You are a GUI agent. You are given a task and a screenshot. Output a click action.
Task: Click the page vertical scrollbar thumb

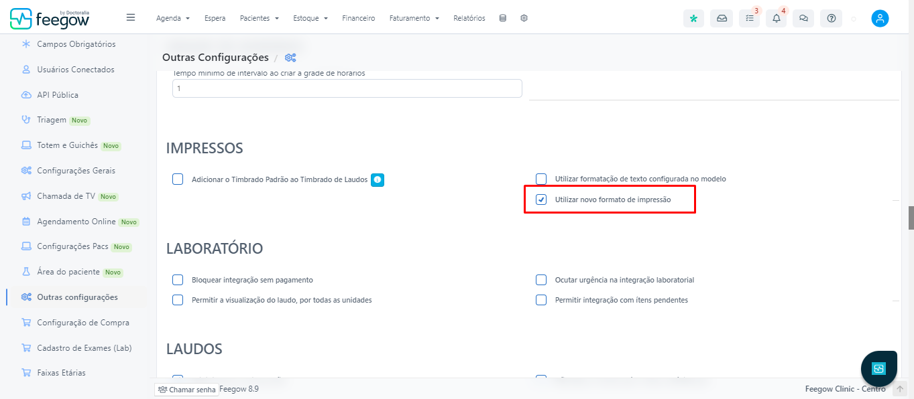coord(911,218)
